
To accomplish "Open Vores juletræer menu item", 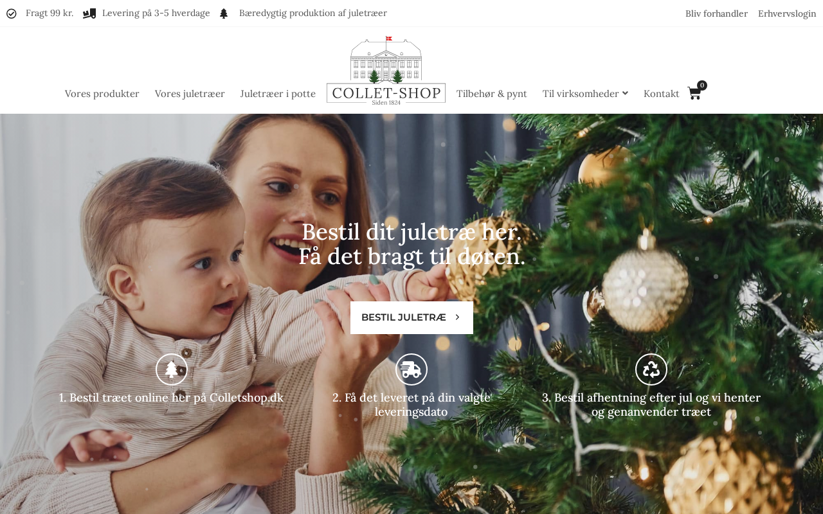I will [190, 94].
